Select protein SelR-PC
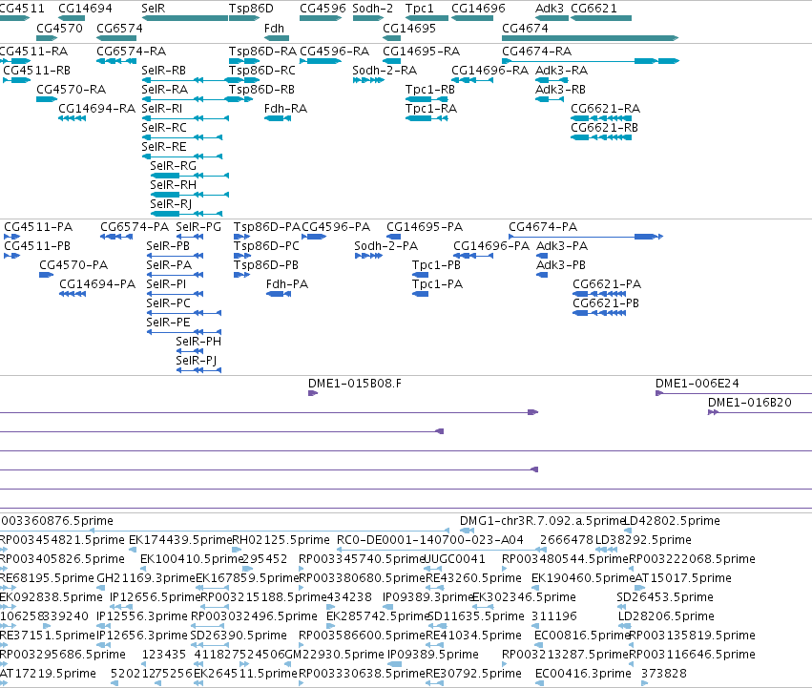This screenshot has width=812, height=688. click(x=184, y=313)
